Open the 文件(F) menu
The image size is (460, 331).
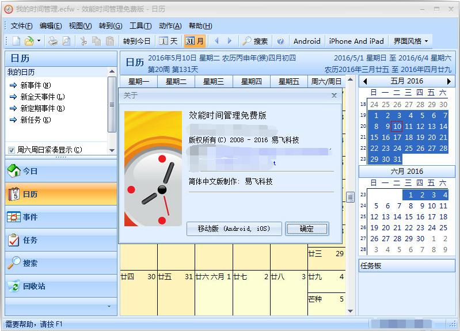(22, 26)
